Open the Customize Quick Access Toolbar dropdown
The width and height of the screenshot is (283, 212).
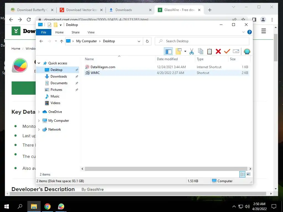coord(61,25)
